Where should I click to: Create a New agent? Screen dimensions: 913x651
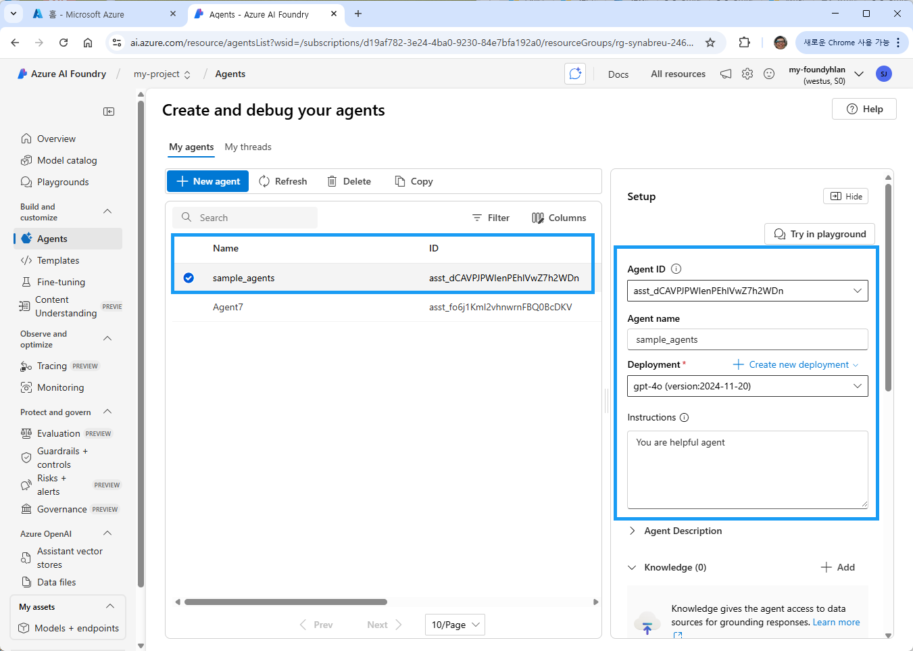click(x=207, y=181)
